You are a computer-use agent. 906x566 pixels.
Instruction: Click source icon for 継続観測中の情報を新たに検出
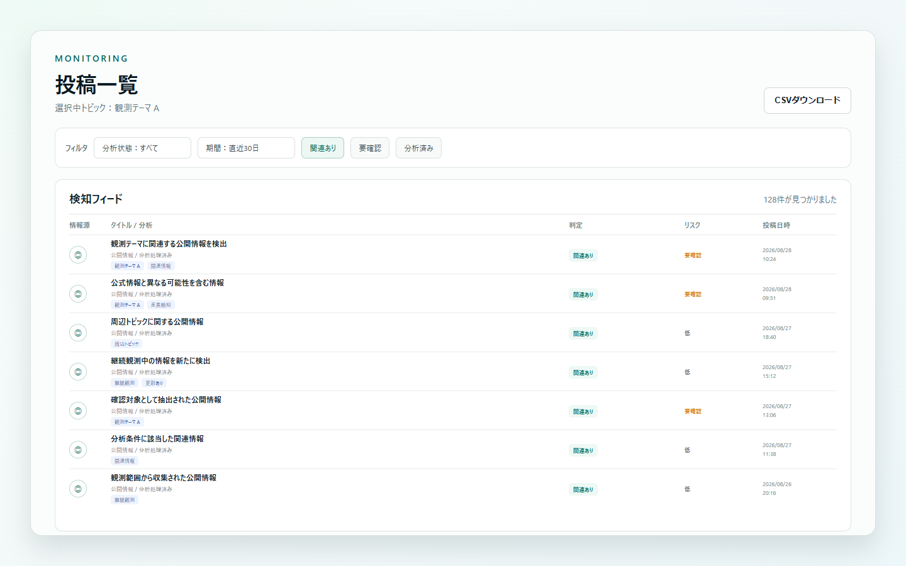78,372
